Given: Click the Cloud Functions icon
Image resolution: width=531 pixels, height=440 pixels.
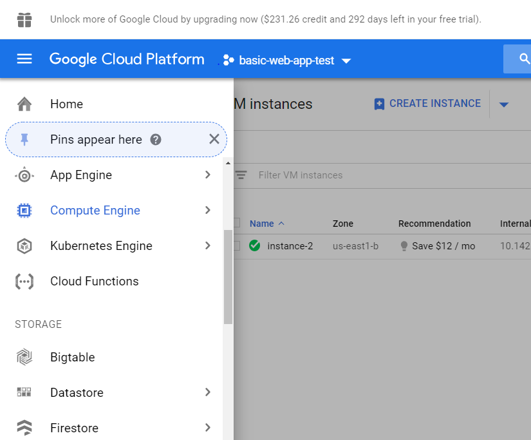Looking at the screenshot, I should (x=24, y=282).
